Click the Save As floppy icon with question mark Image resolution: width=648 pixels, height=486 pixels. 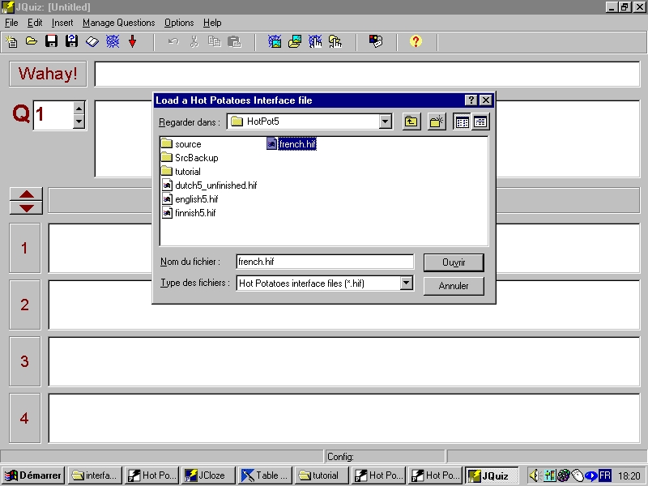pyautogui.click(x=71, y=41)
